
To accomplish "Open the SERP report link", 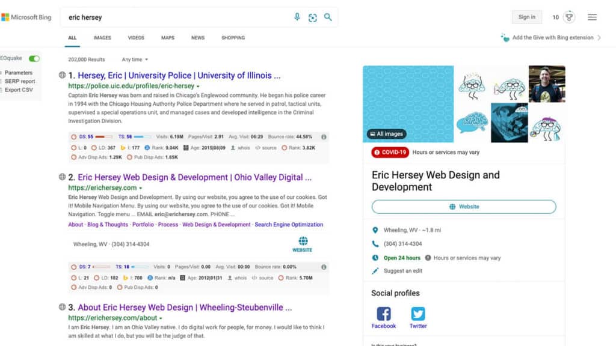I will pos(20,81).
